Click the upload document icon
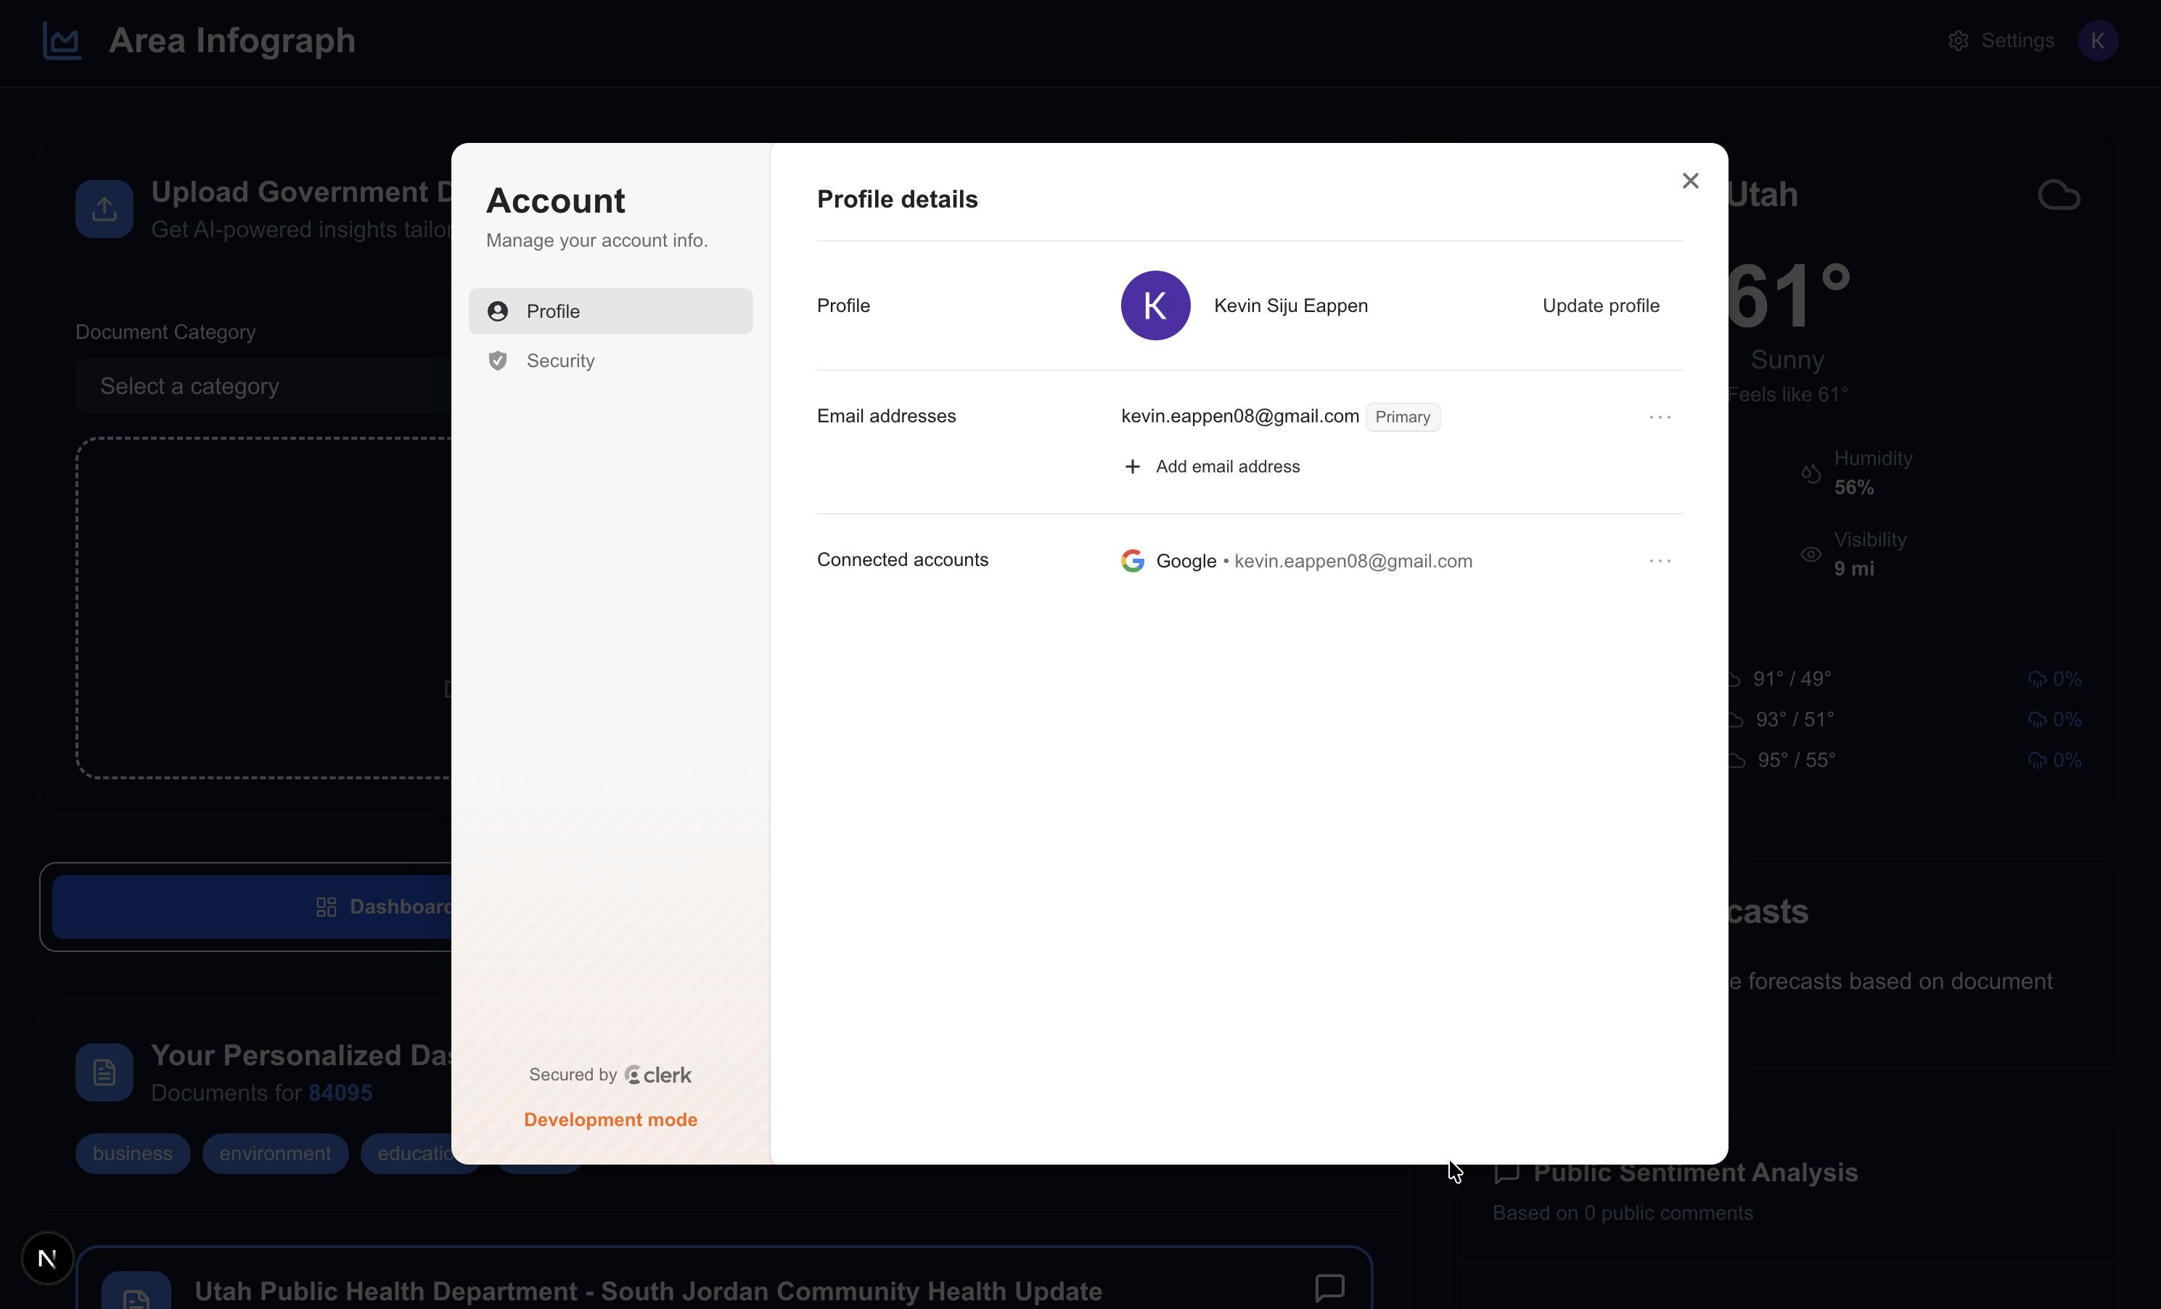This screenshot has width=2161, height=1309. coord(104,210)
